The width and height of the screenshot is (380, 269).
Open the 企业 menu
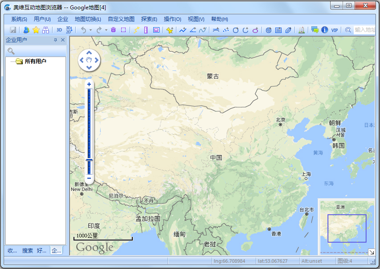coord(63,19)
